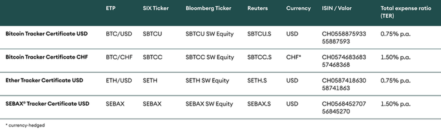
Task: Click the SEBAX SW Equity cell
Action: click(209, 104)
